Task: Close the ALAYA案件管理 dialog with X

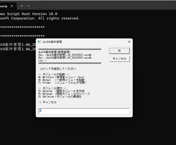Action: click(129, 42)
